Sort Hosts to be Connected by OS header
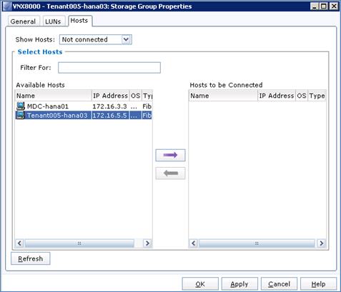 pyautogui.click(x=302, y=96)
